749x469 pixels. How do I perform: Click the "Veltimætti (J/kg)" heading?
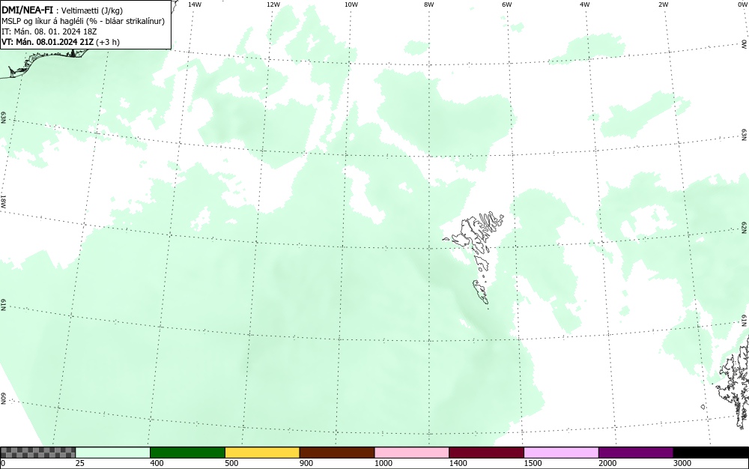coord(91,10)
